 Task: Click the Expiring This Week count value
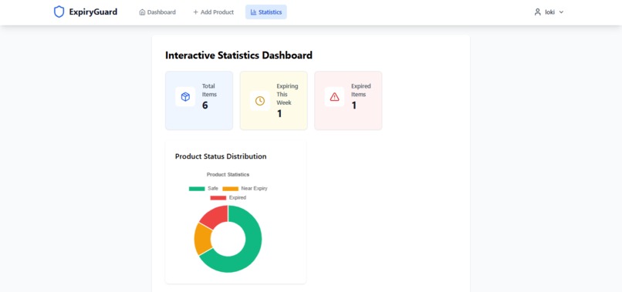[x=279, y=114]
